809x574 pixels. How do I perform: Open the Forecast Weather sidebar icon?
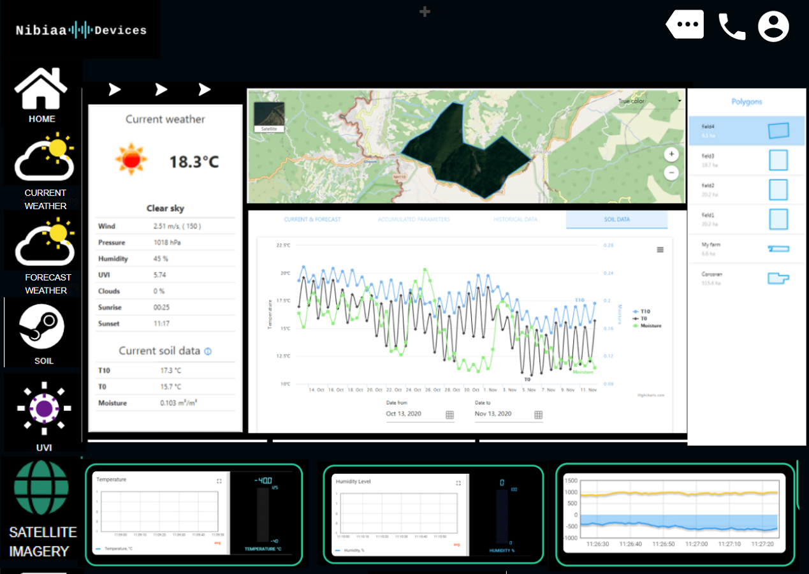pos(45,242)
